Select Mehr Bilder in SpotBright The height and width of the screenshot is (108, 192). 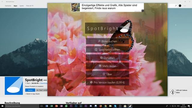(107, 66)
